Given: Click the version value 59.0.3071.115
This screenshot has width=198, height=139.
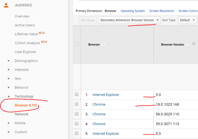Looking at the screenshot, I should pos(167,124).
